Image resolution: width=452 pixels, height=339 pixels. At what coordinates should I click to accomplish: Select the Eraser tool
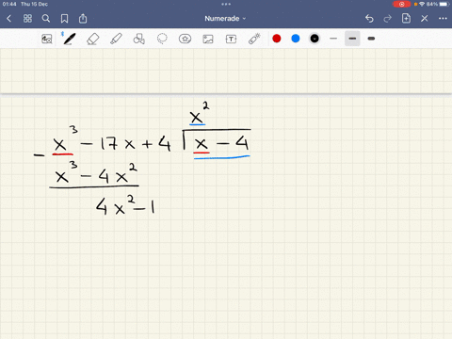click(x=92, y=40)
